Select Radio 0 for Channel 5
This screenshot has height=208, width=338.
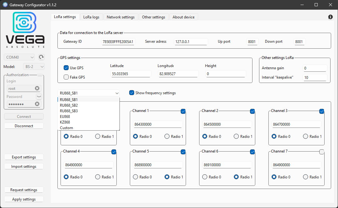pos(135,177)
